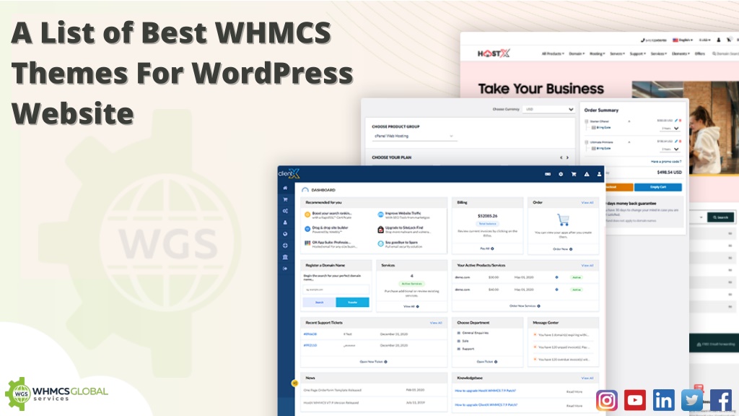The width and height of the screenshot is (739, 416).
Task: Click the domain Search button in dashboard
Action: point(319,303)
